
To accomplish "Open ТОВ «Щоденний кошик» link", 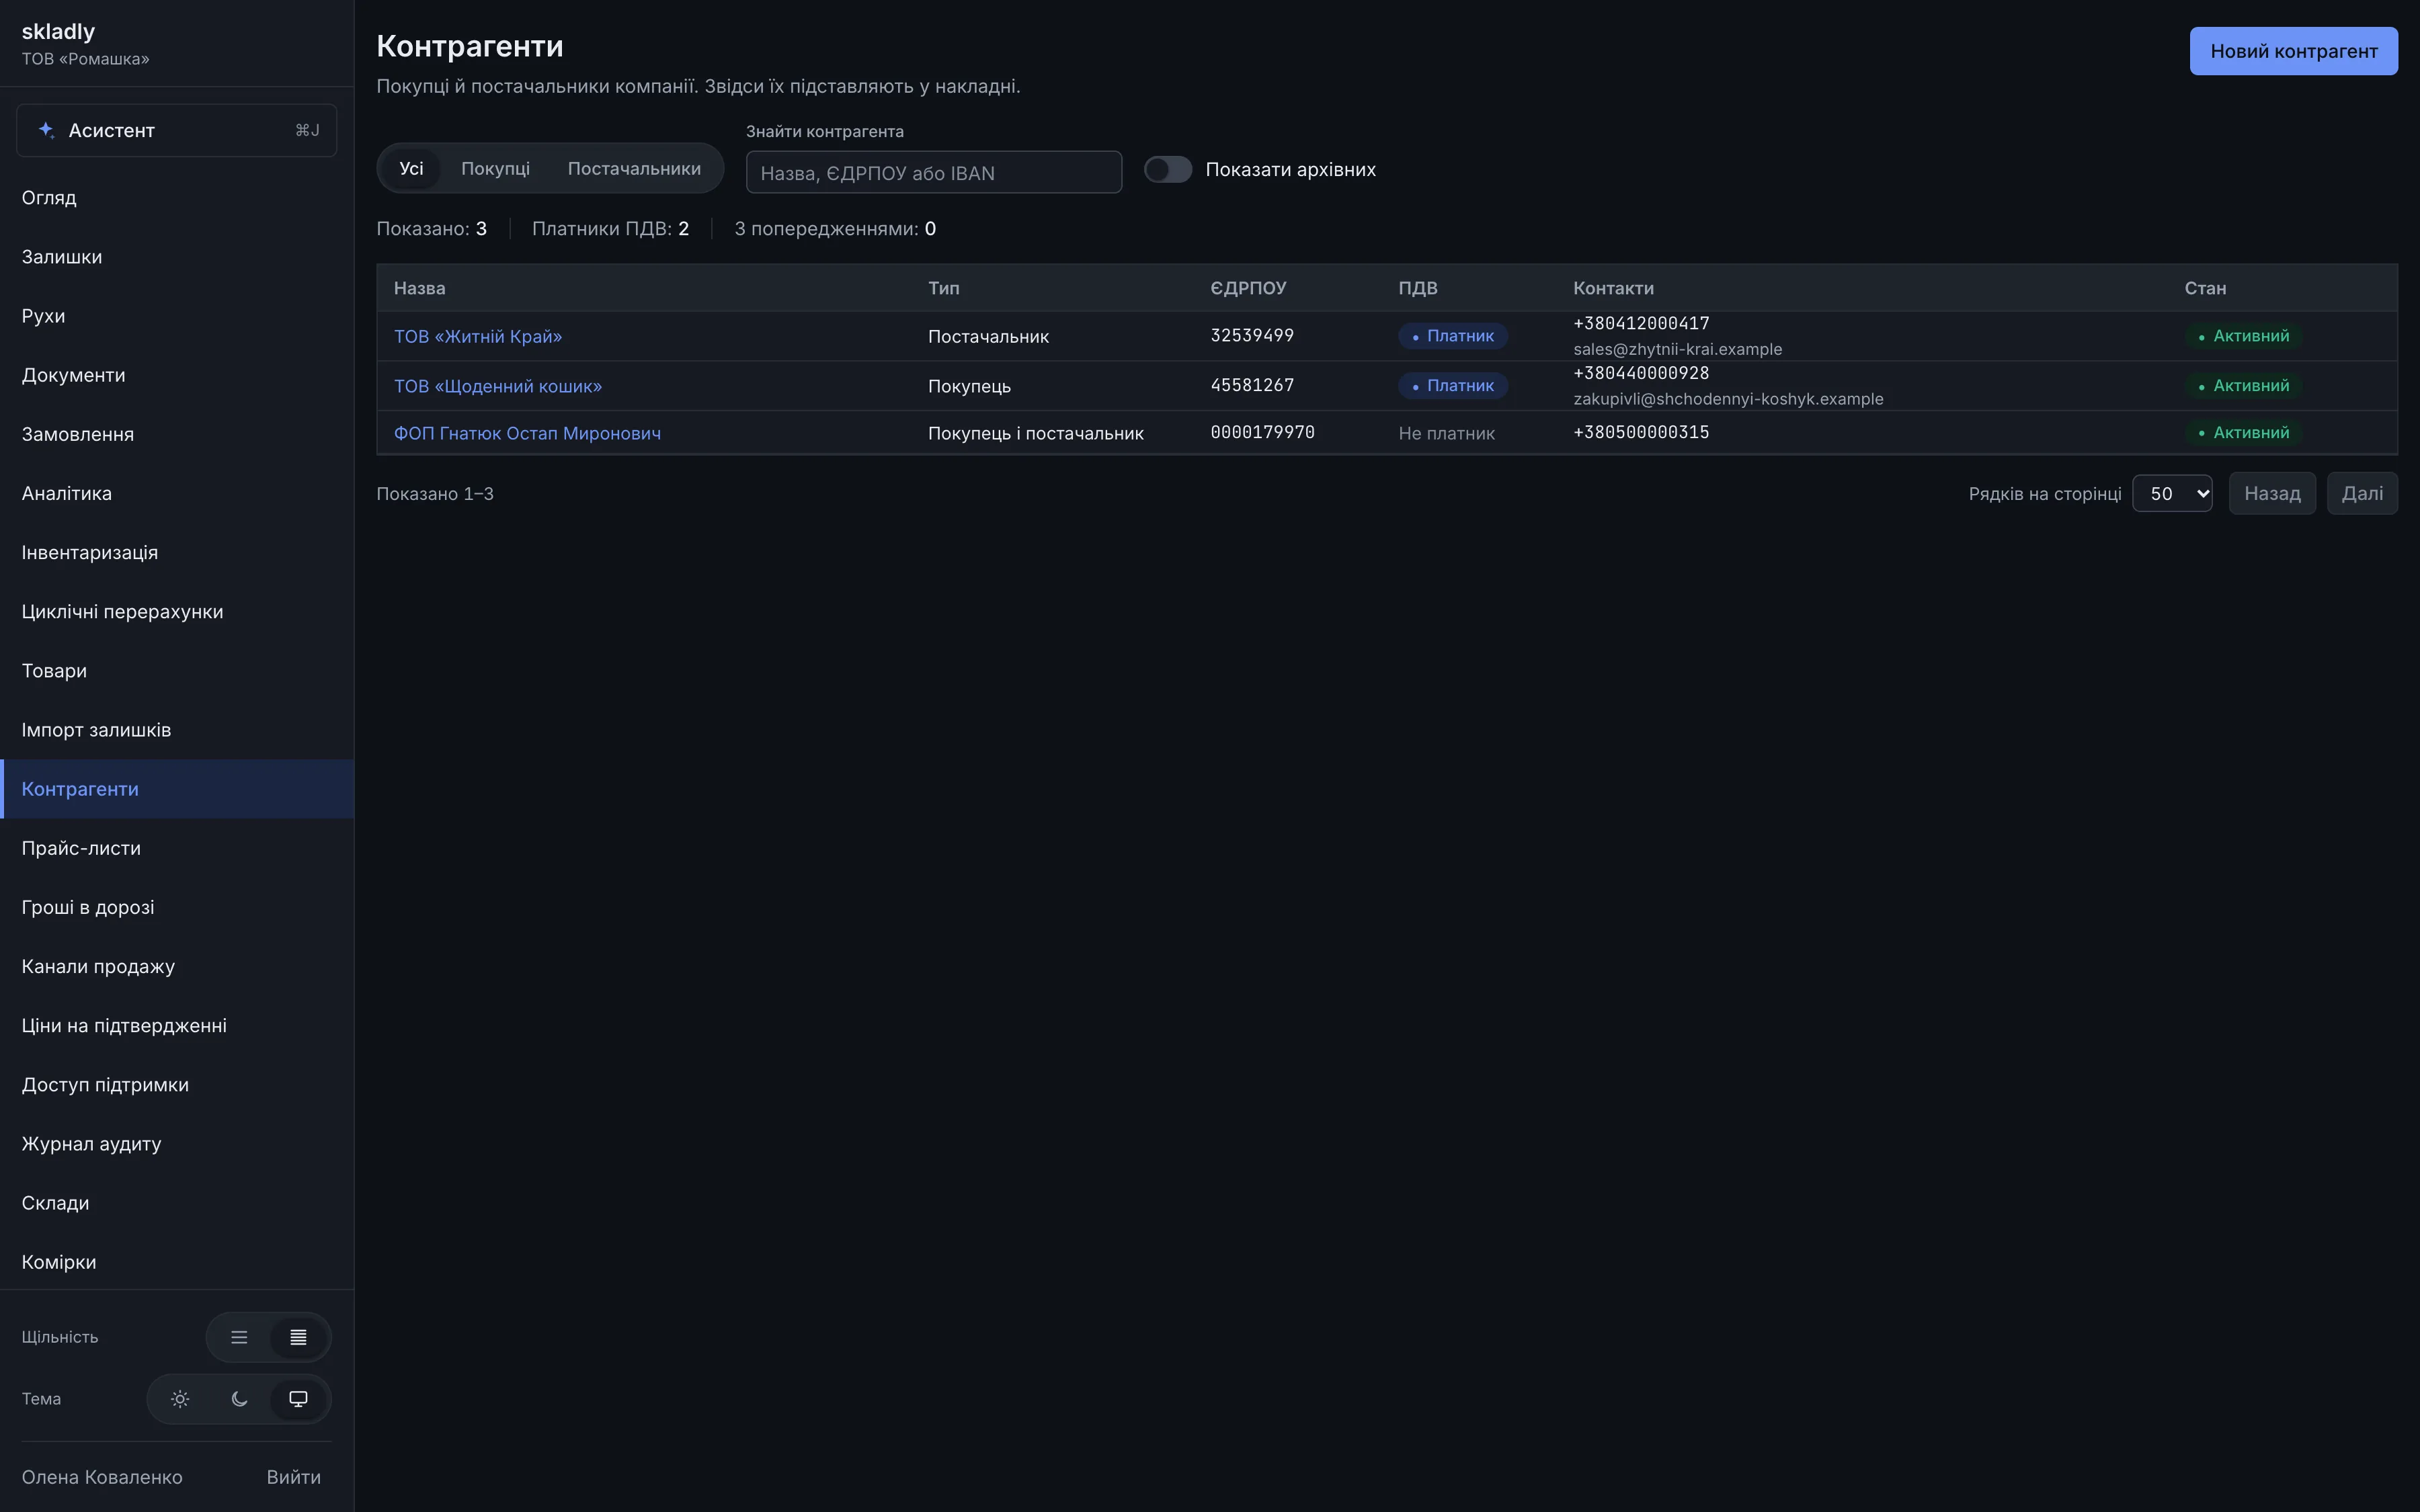I will pyautogui.click(x=498, y=386).
